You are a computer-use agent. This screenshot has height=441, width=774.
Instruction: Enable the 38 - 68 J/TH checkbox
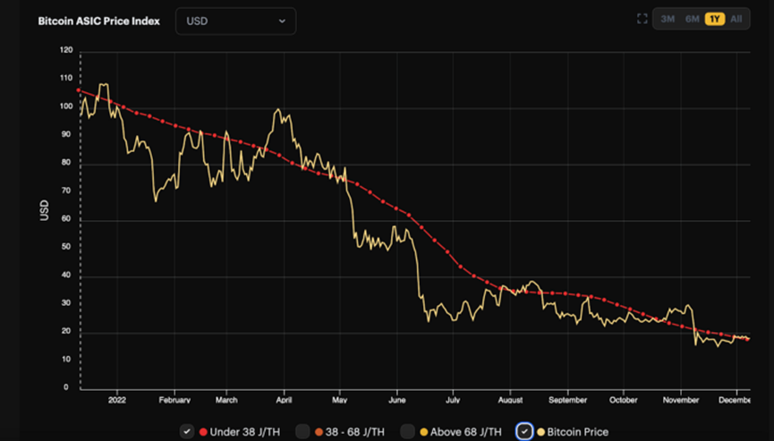point(303,432)
